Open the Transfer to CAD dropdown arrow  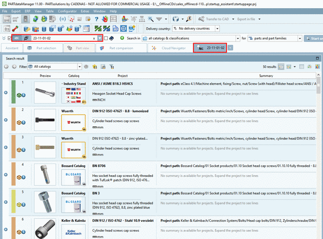(x=233, y=19)
